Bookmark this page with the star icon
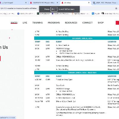The width and height of the screenshot is (119, 119). coord(116,8)
